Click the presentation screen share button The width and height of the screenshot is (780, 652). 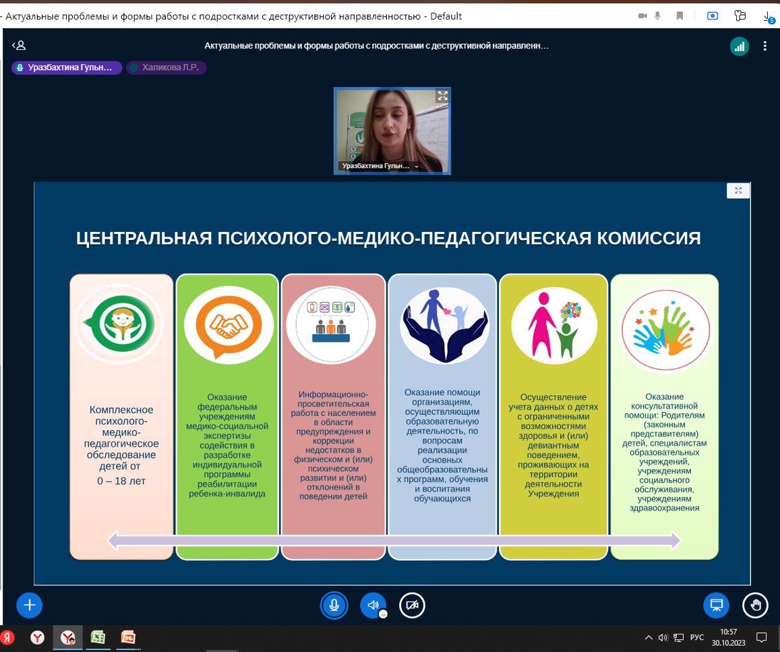pos(716,605)
